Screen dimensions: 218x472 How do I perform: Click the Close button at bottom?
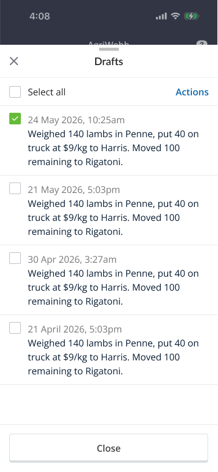click(108, 448)
